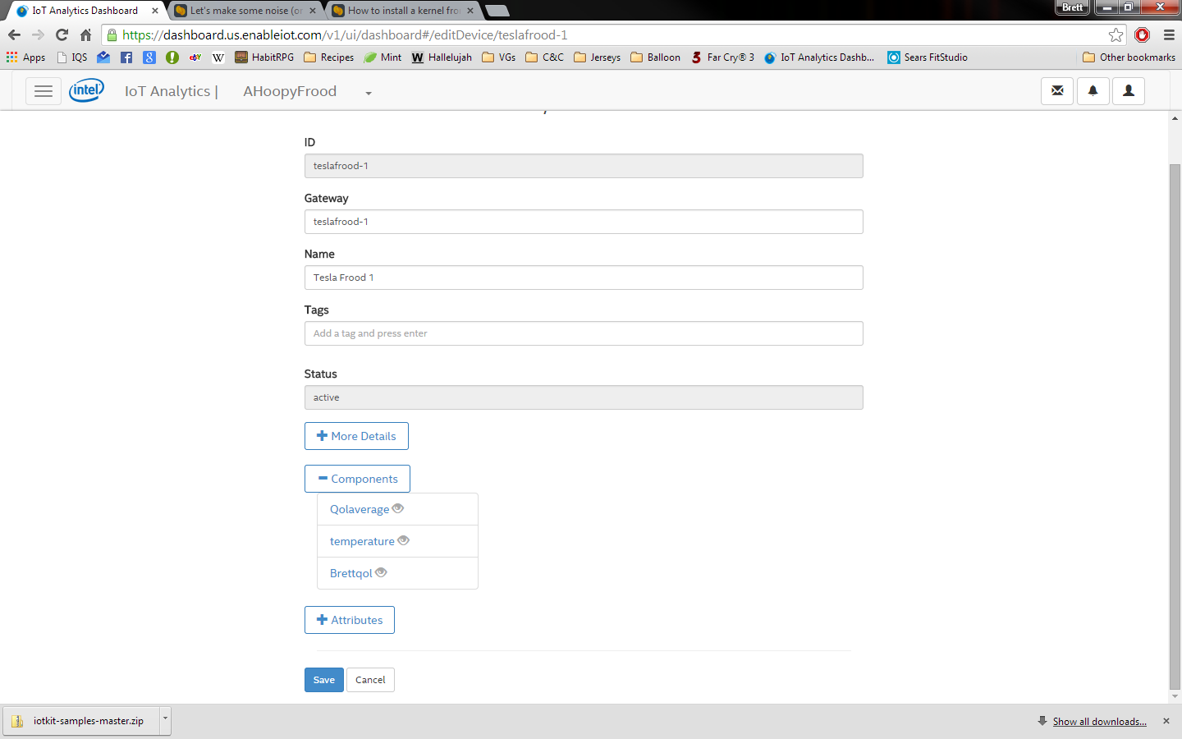
Task: Open the Google bookmark icon
Action: tap(149, 57)
